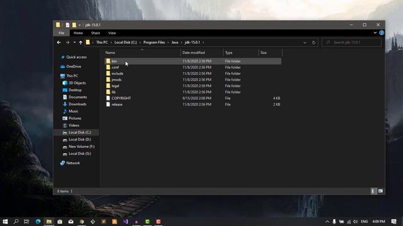Viewport: 403px width, 226px height.
Task: Select the legal folder
Action: coord(115,86)
